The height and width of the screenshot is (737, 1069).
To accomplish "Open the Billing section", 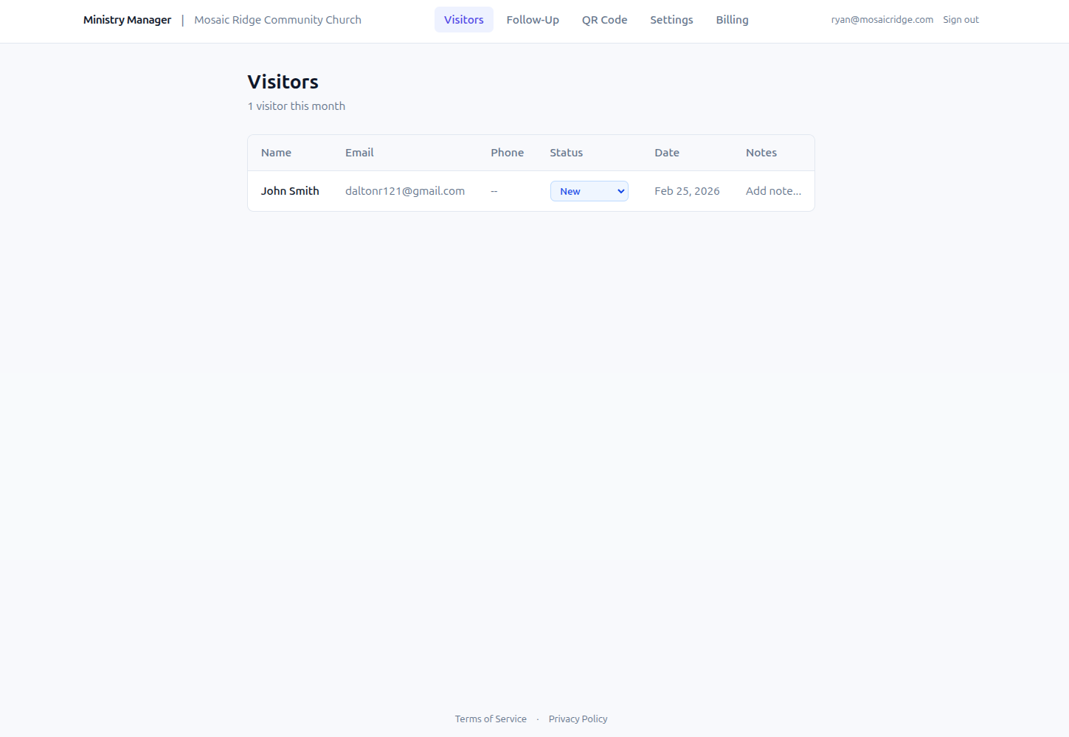I will pos(732,19).
